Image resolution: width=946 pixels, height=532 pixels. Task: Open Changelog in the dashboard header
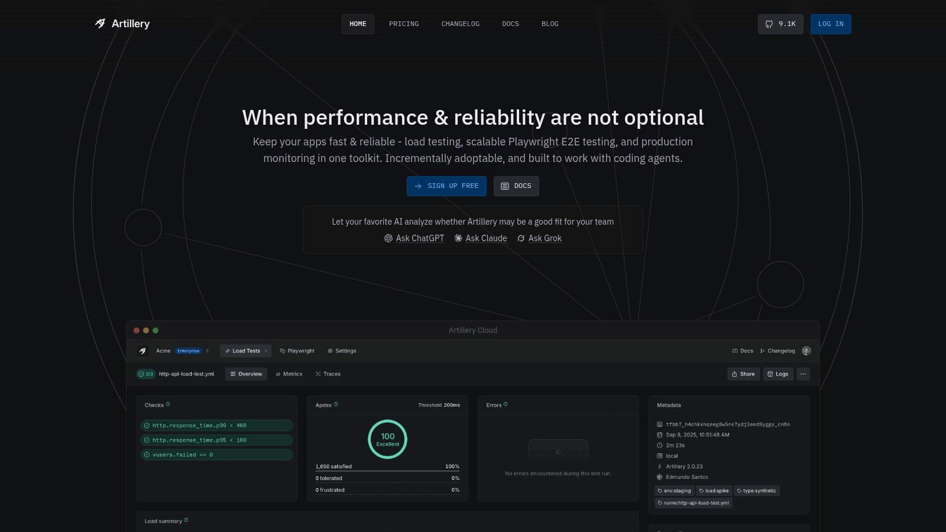tap(777, 351)
